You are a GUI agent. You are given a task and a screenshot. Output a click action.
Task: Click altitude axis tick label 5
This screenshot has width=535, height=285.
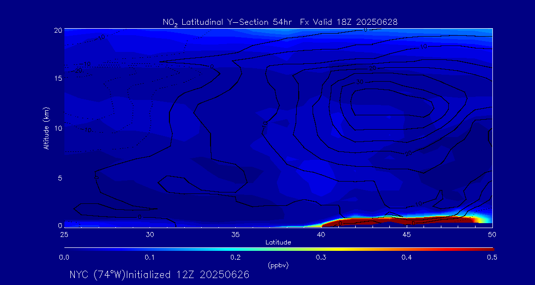pos(60,178)
